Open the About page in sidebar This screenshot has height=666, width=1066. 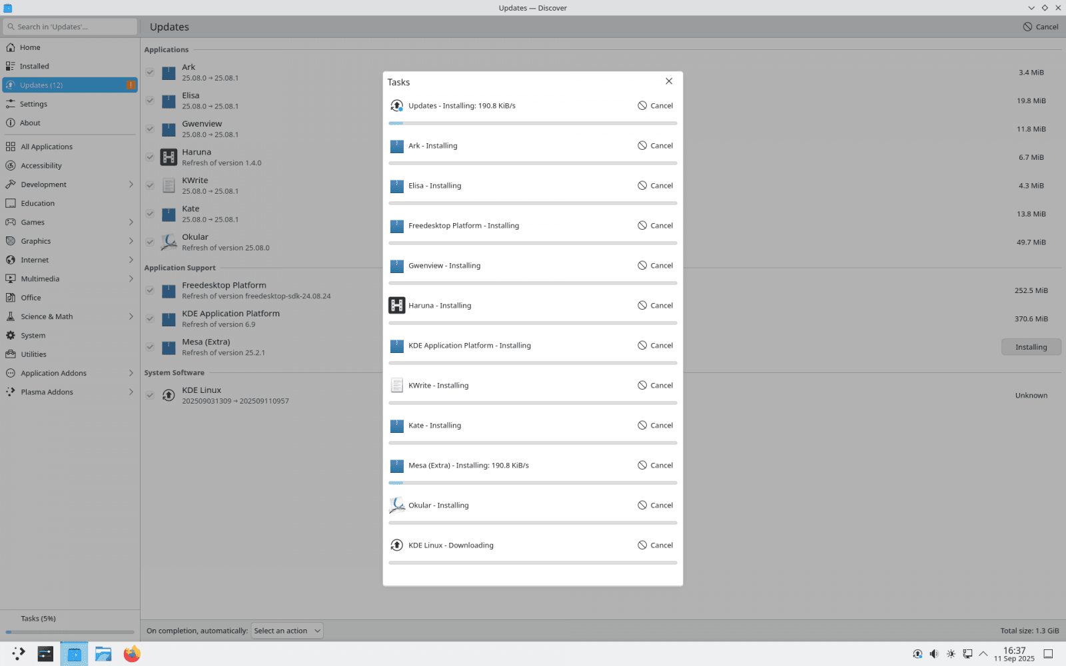[70, 123]
